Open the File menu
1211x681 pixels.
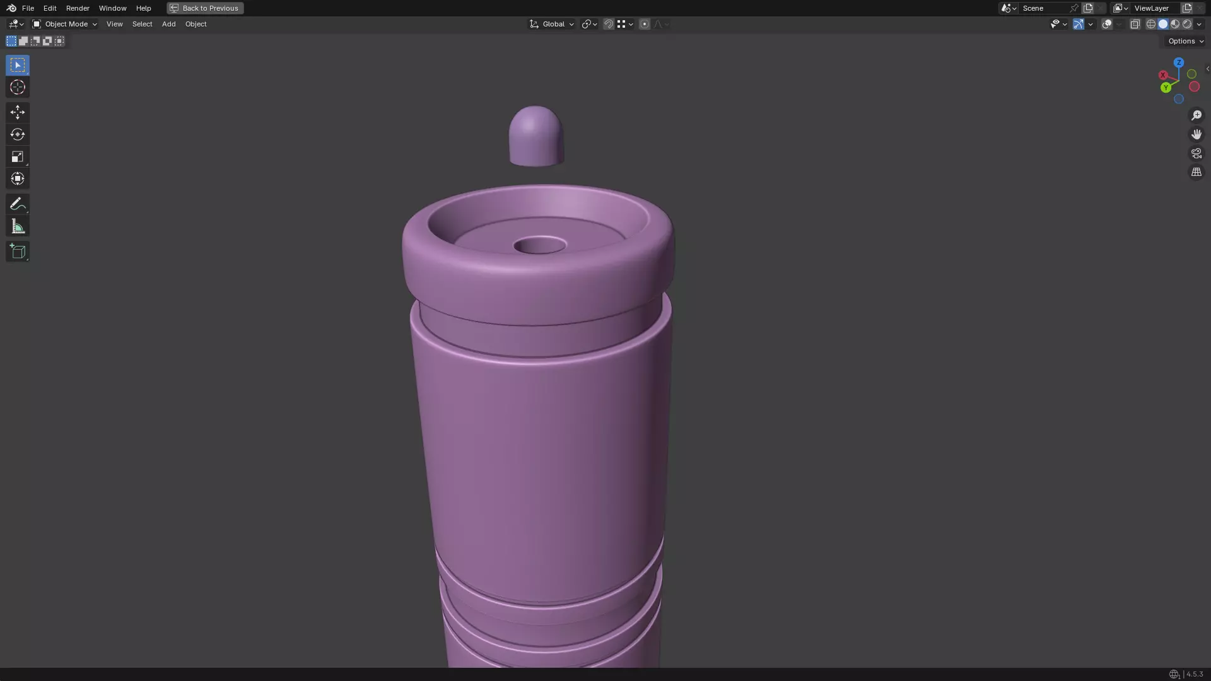[x=28, y=8]
